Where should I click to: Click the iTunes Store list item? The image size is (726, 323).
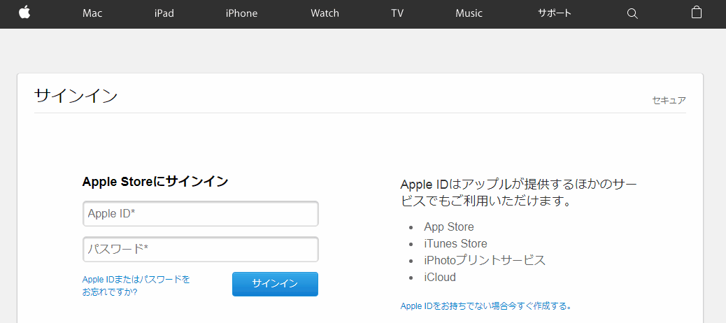click(455, 244)
